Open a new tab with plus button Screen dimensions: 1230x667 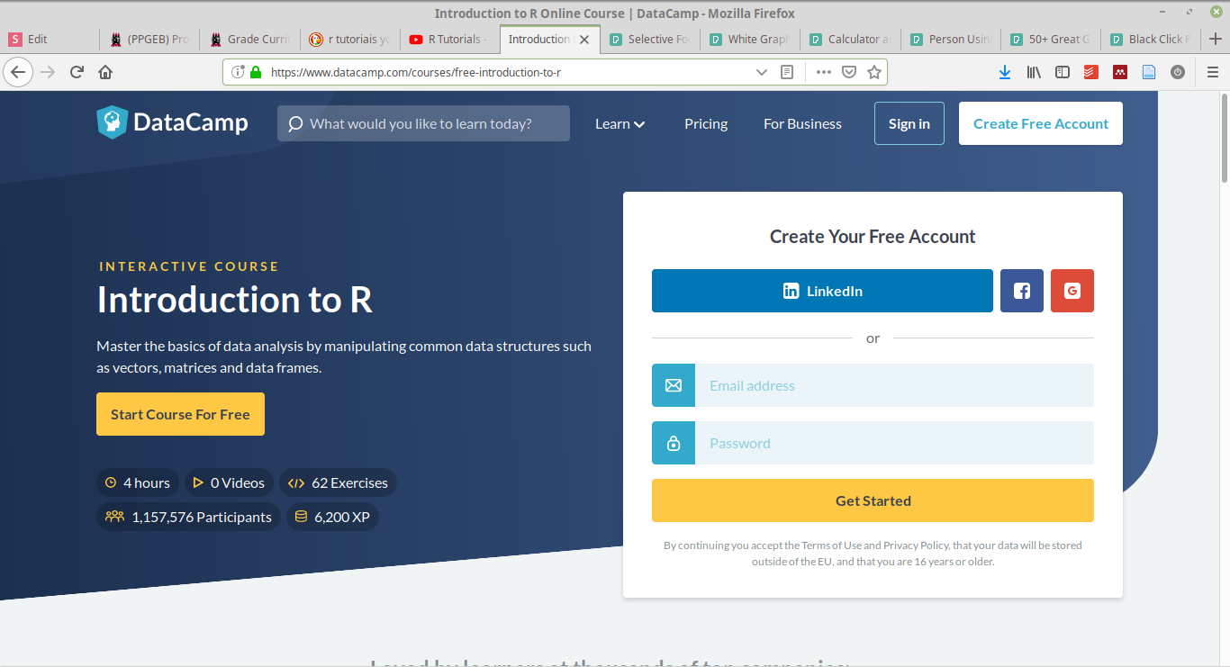tap(1216, 39)
